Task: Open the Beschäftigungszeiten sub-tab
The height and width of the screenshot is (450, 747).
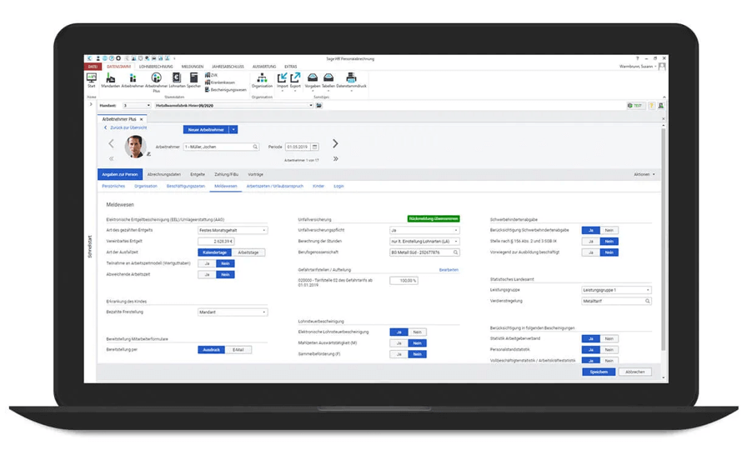Action: click(x=186, y=186)
